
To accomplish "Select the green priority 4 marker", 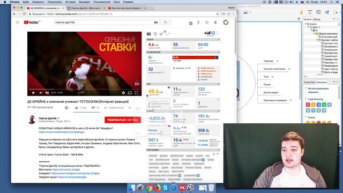I will click(324, 105).
